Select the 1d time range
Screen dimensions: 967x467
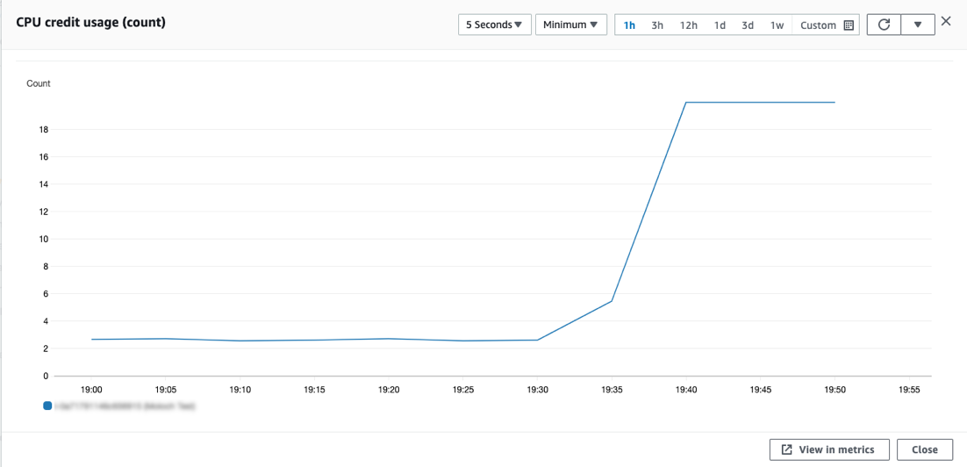point(720,25)
